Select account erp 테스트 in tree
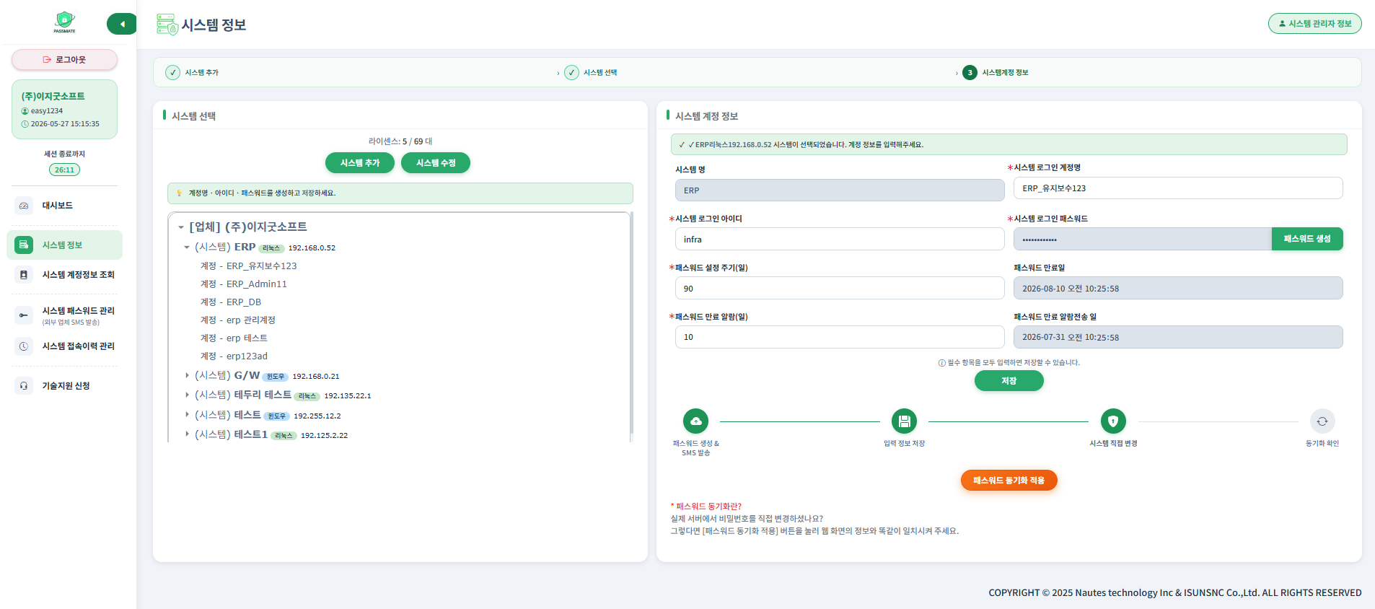The height and width of the screenshot is (609, 1375). click(x=234, y=338)
